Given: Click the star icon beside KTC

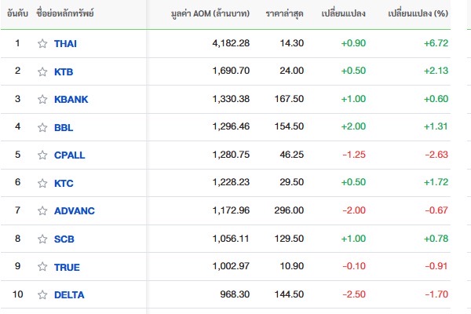Looking at the screenshot, I should [42, 183].
